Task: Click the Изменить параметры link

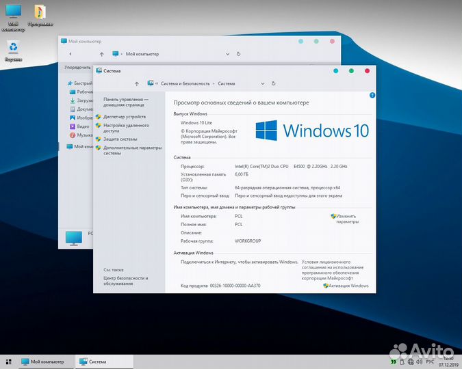Action: [348, 219]
